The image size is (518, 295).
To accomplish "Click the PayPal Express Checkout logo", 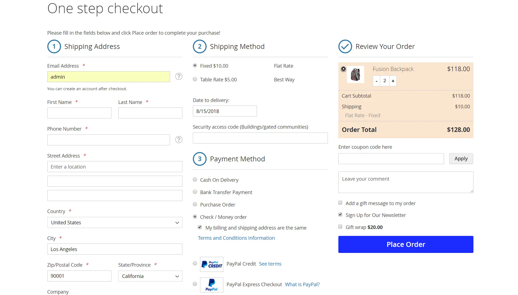I will pos(212,285).
